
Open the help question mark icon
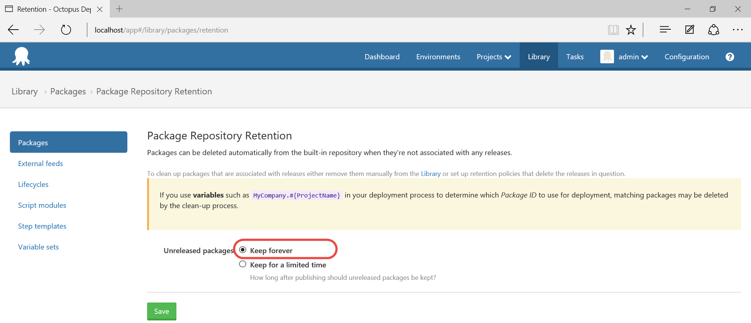point(729,57)
